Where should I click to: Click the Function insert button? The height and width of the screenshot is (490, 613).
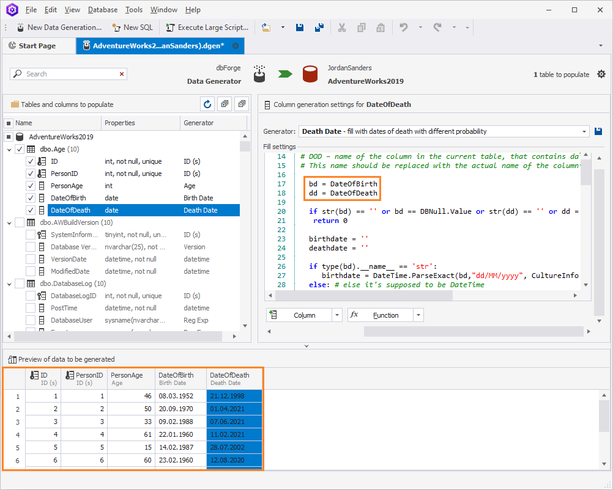point(381,315)
